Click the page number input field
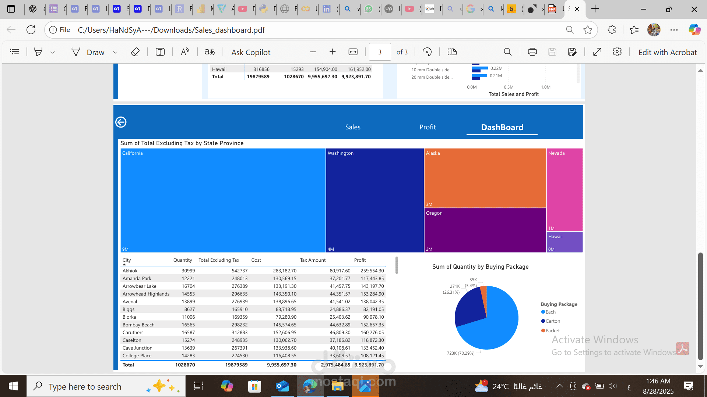This screenshot has height=397, width=707. coord(380,52)
